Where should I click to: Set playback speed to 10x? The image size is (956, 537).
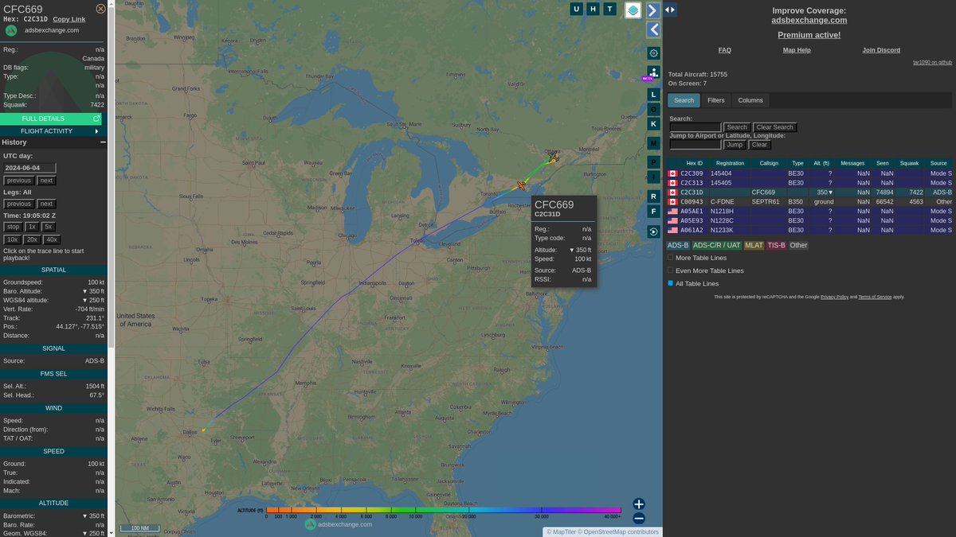tap(13, 239)
